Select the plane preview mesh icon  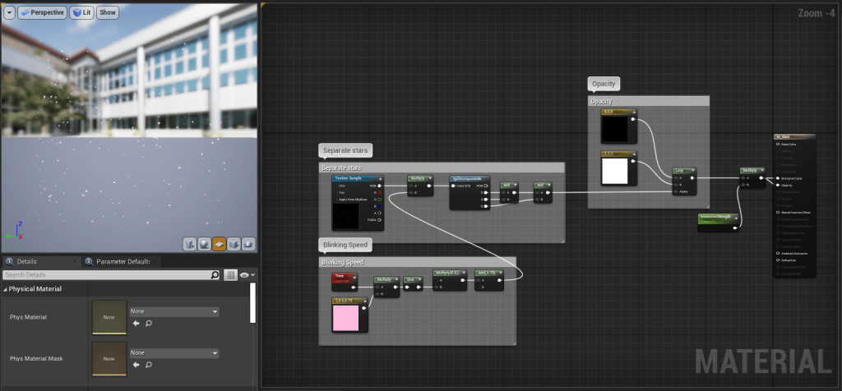(x=219, y=244)
